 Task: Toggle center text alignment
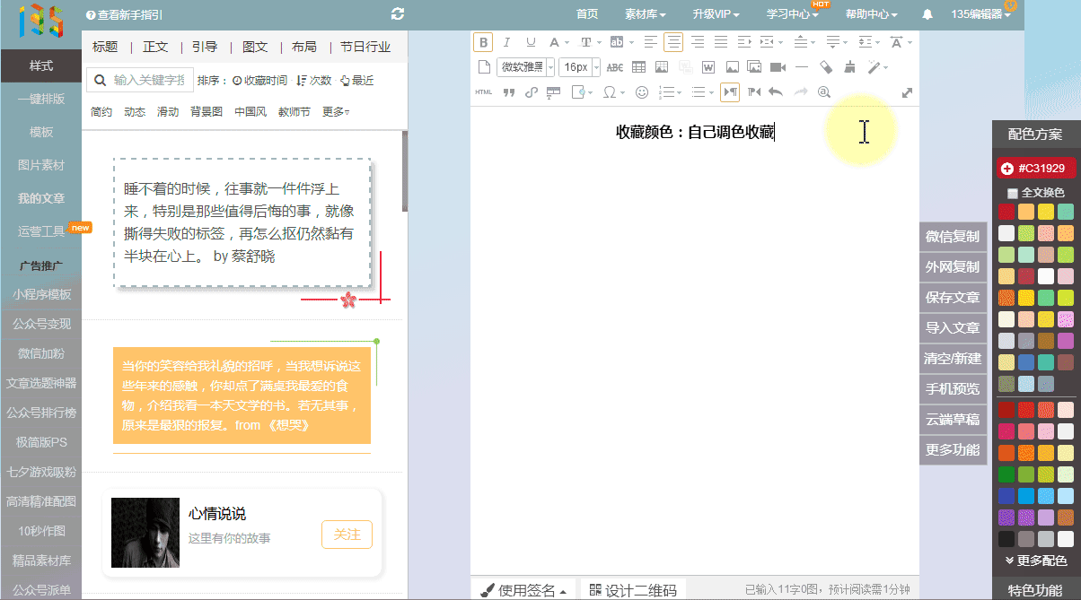(x=672, y=42)
